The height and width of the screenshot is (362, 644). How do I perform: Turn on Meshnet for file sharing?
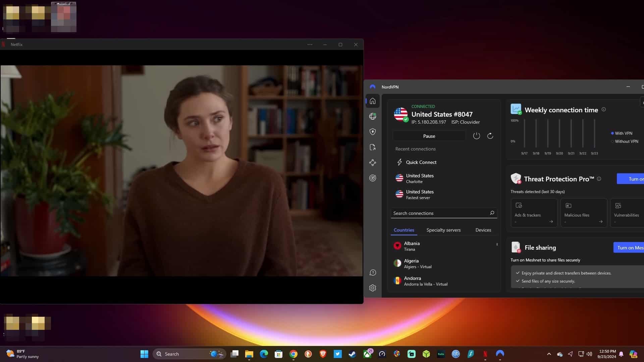pyautogui.click(x=629, y=248)
